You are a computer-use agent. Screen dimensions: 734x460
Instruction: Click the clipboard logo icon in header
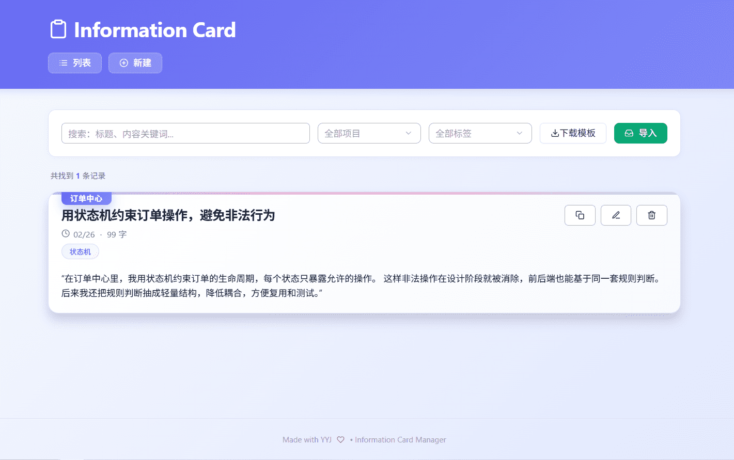pos(58,29)
